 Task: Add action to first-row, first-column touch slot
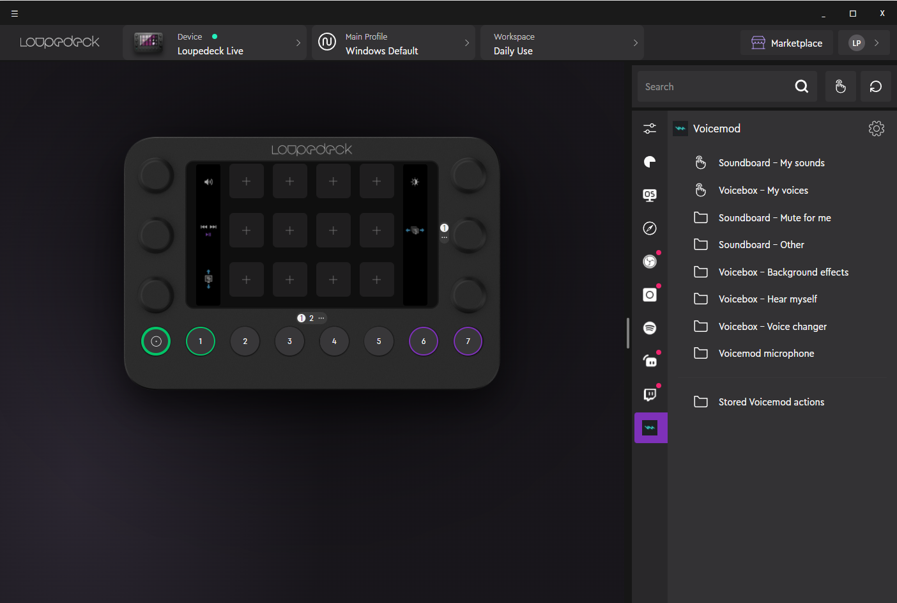[x=247, y=182]
